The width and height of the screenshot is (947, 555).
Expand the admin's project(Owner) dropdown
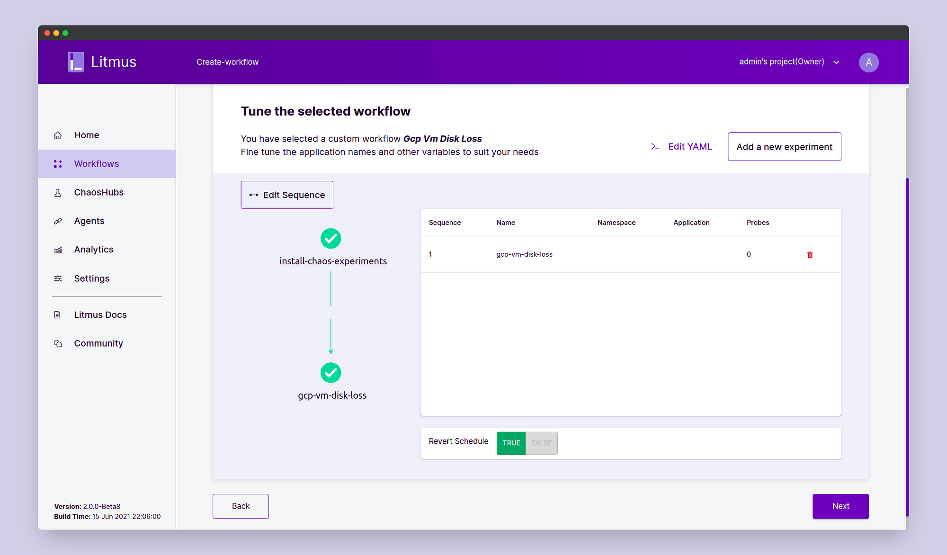789,62
